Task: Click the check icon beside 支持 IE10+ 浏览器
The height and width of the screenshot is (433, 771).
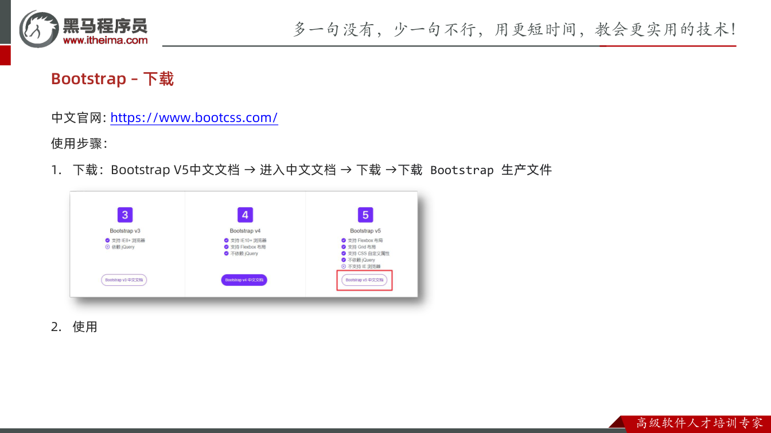Action: (227, 241)
